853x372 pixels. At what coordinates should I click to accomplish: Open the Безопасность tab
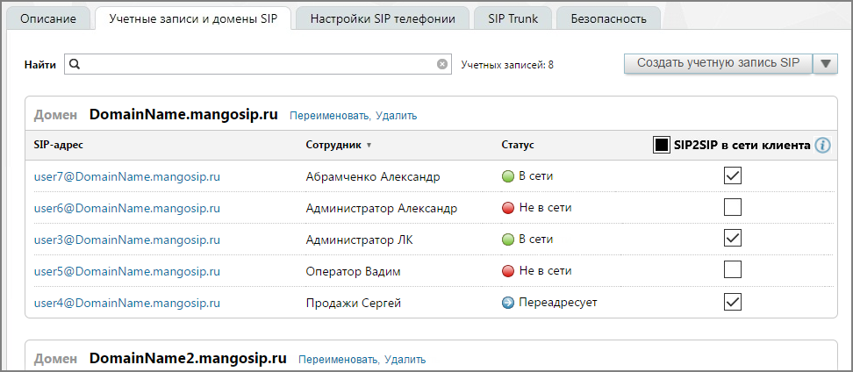click(x=609, y=19)
